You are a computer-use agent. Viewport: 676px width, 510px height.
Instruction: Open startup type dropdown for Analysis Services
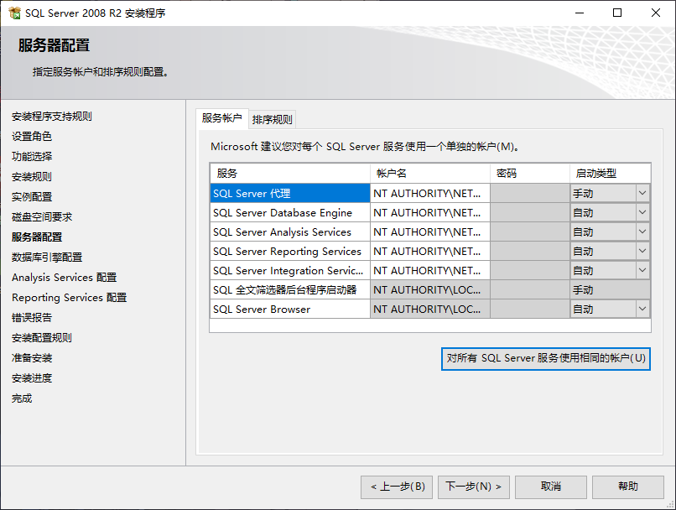point(642,232)
